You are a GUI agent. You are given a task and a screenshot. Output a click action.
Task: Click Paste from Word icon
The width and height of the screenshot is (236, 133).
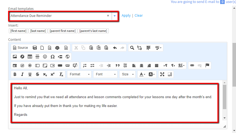(x=106, y=48)
